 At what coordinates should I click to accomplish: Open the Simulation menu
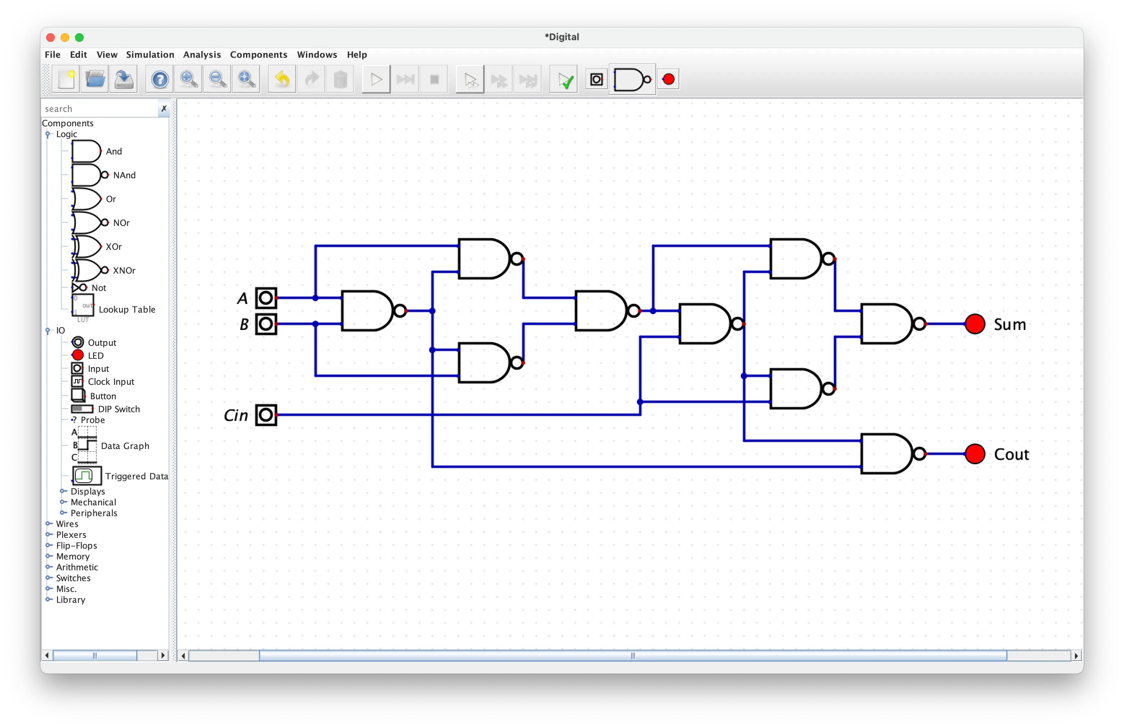click(152, 55)
